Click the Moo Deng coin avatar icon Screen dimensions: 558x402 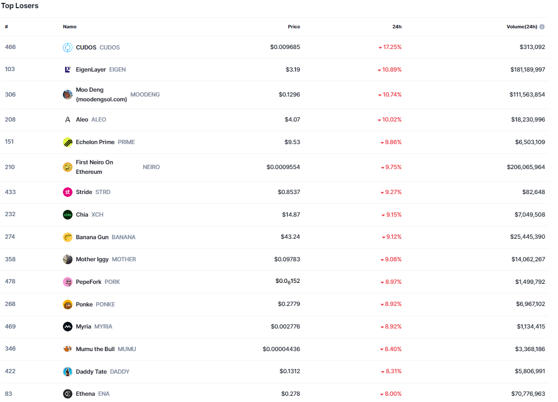[x=68, y=95]
